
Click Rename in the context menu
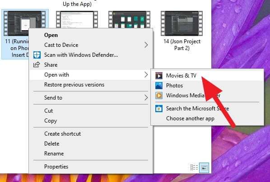point(54,154)
